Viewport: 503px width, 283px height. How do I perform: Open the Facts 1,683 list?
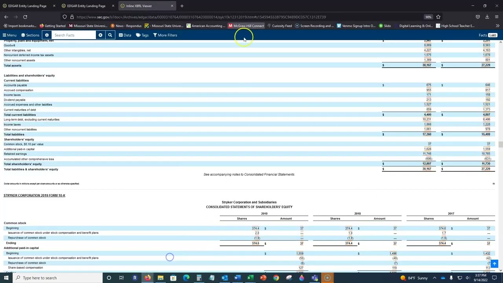coord(488,35)
